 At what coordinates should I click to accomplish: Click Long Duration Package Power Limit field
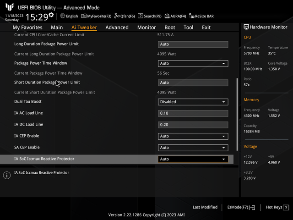193,44
